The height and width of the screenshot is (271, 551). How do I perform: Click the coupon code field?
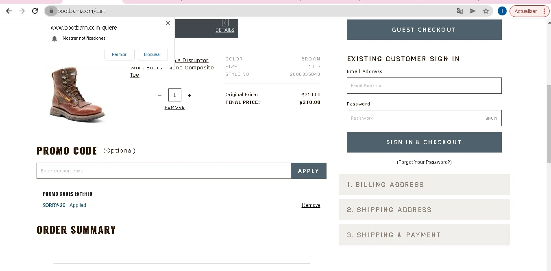pos(164,171)
